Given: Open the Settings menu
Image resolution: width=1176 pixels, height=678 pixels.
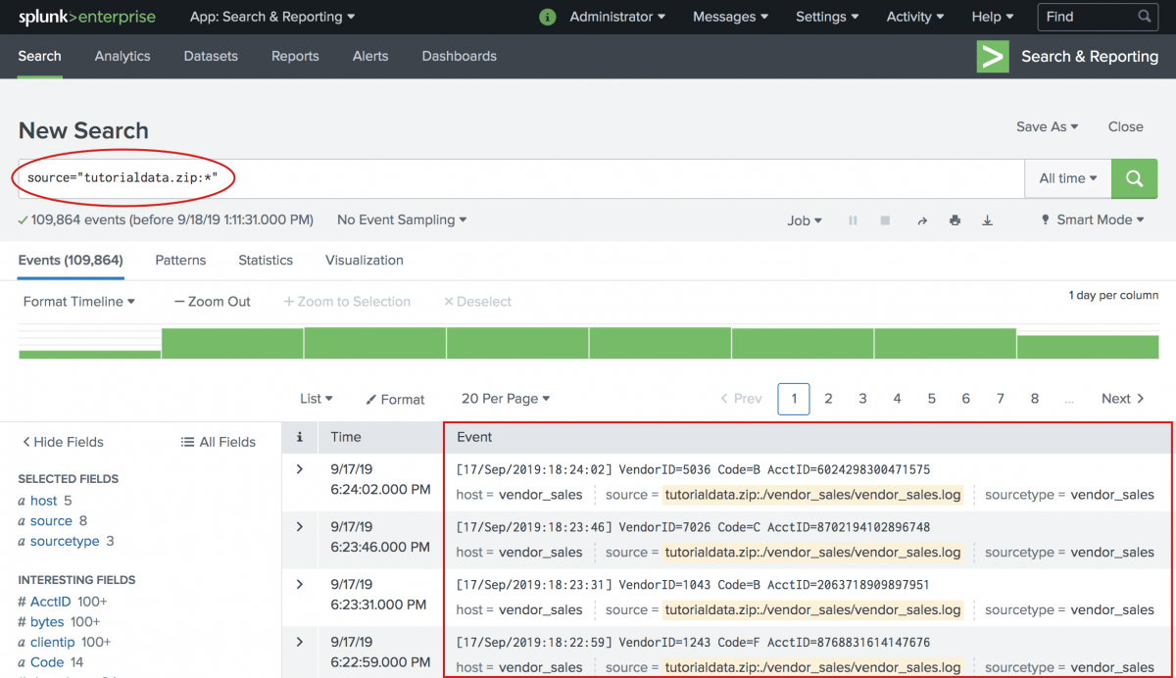Looking at the screenshot, I should pyautogui.click(x=825, y=17).
